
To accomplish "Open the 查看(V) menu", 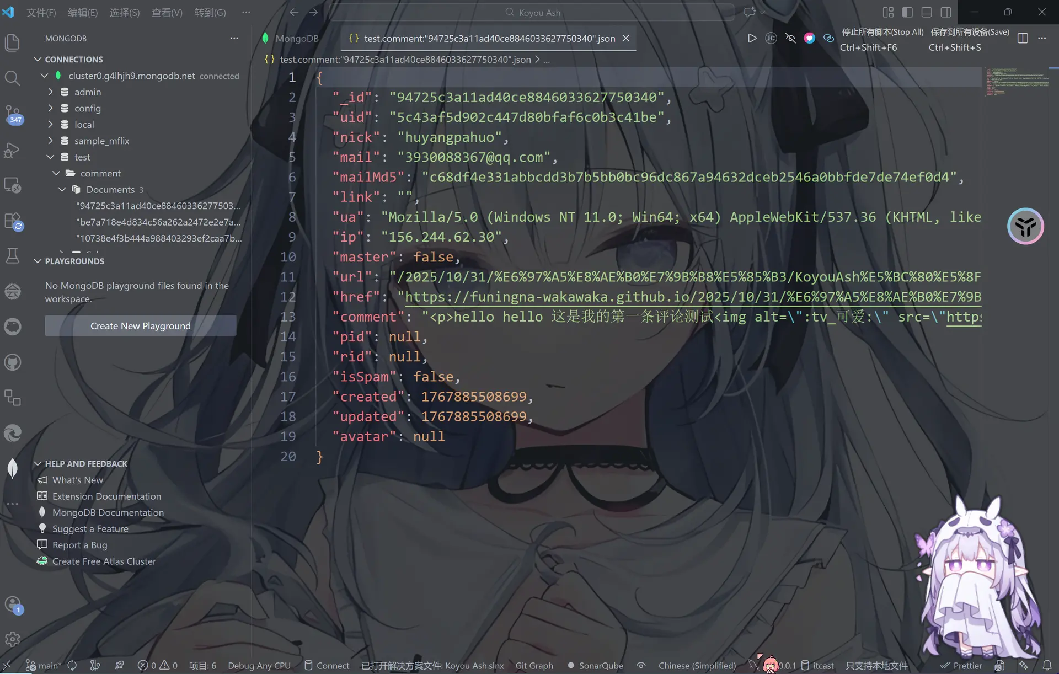I will [x=167, y=12].
